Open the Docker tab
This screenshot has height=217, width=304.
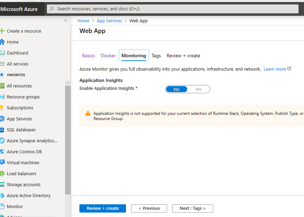108,56
